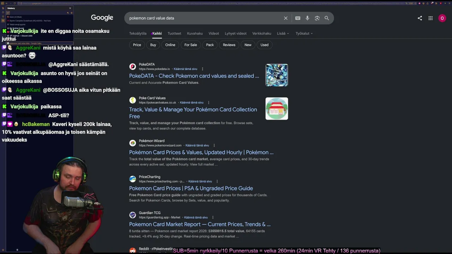Clear the Google search query
Screen dimensions: 452x254
286,18
